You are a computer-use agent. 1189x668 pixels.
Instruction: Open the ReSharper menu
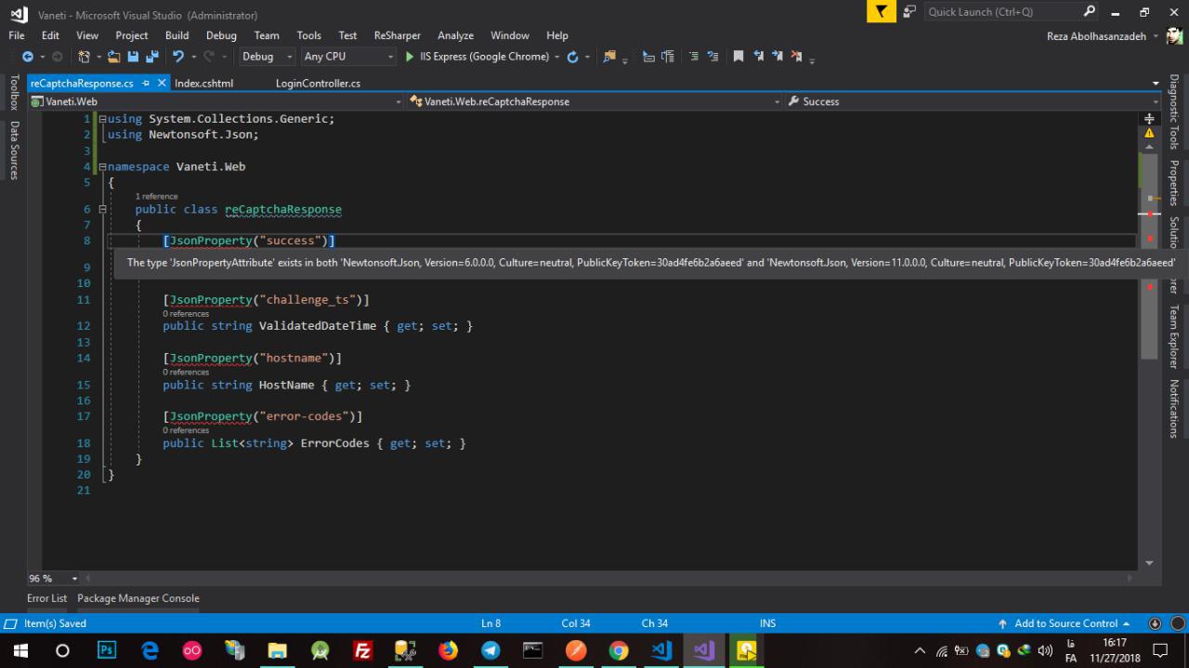[397, 35]
